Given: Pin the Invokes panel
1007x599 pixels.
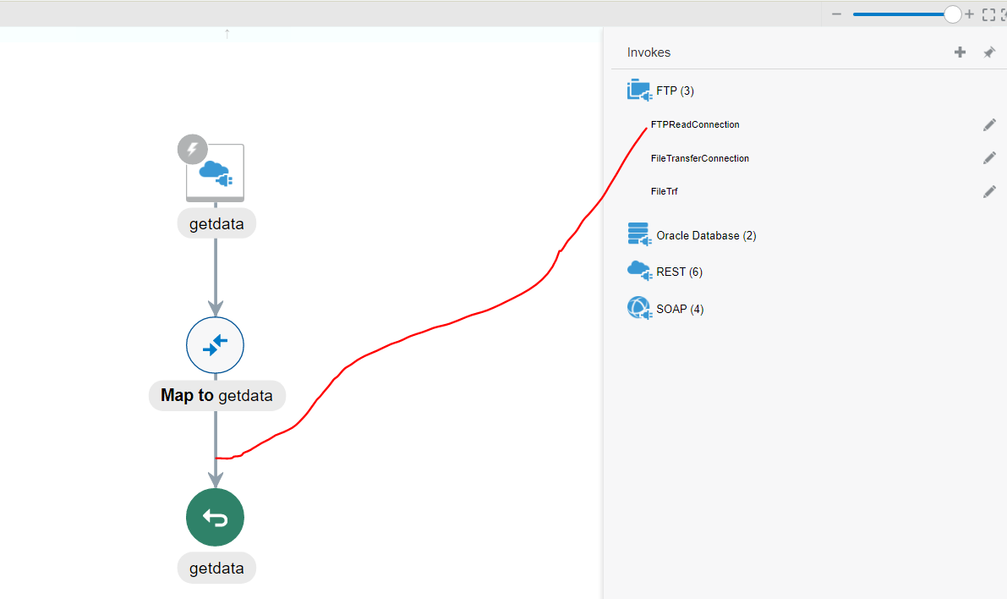Looking at the screenshot, I should [x=989, y=52].
